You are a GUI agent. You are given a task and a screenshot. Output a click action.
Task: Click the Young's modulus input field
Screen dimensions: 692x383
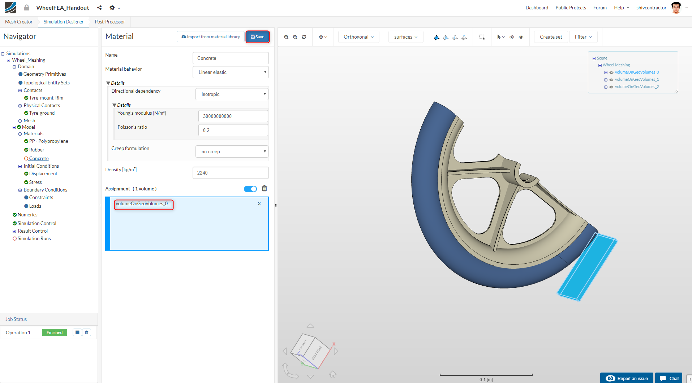pyautogui.click(x=233, y=116)
